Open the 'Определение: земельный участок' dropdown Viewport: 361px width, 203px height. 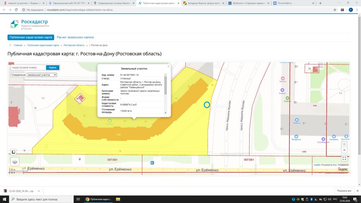pyautogui.click(x=42, y=75)
